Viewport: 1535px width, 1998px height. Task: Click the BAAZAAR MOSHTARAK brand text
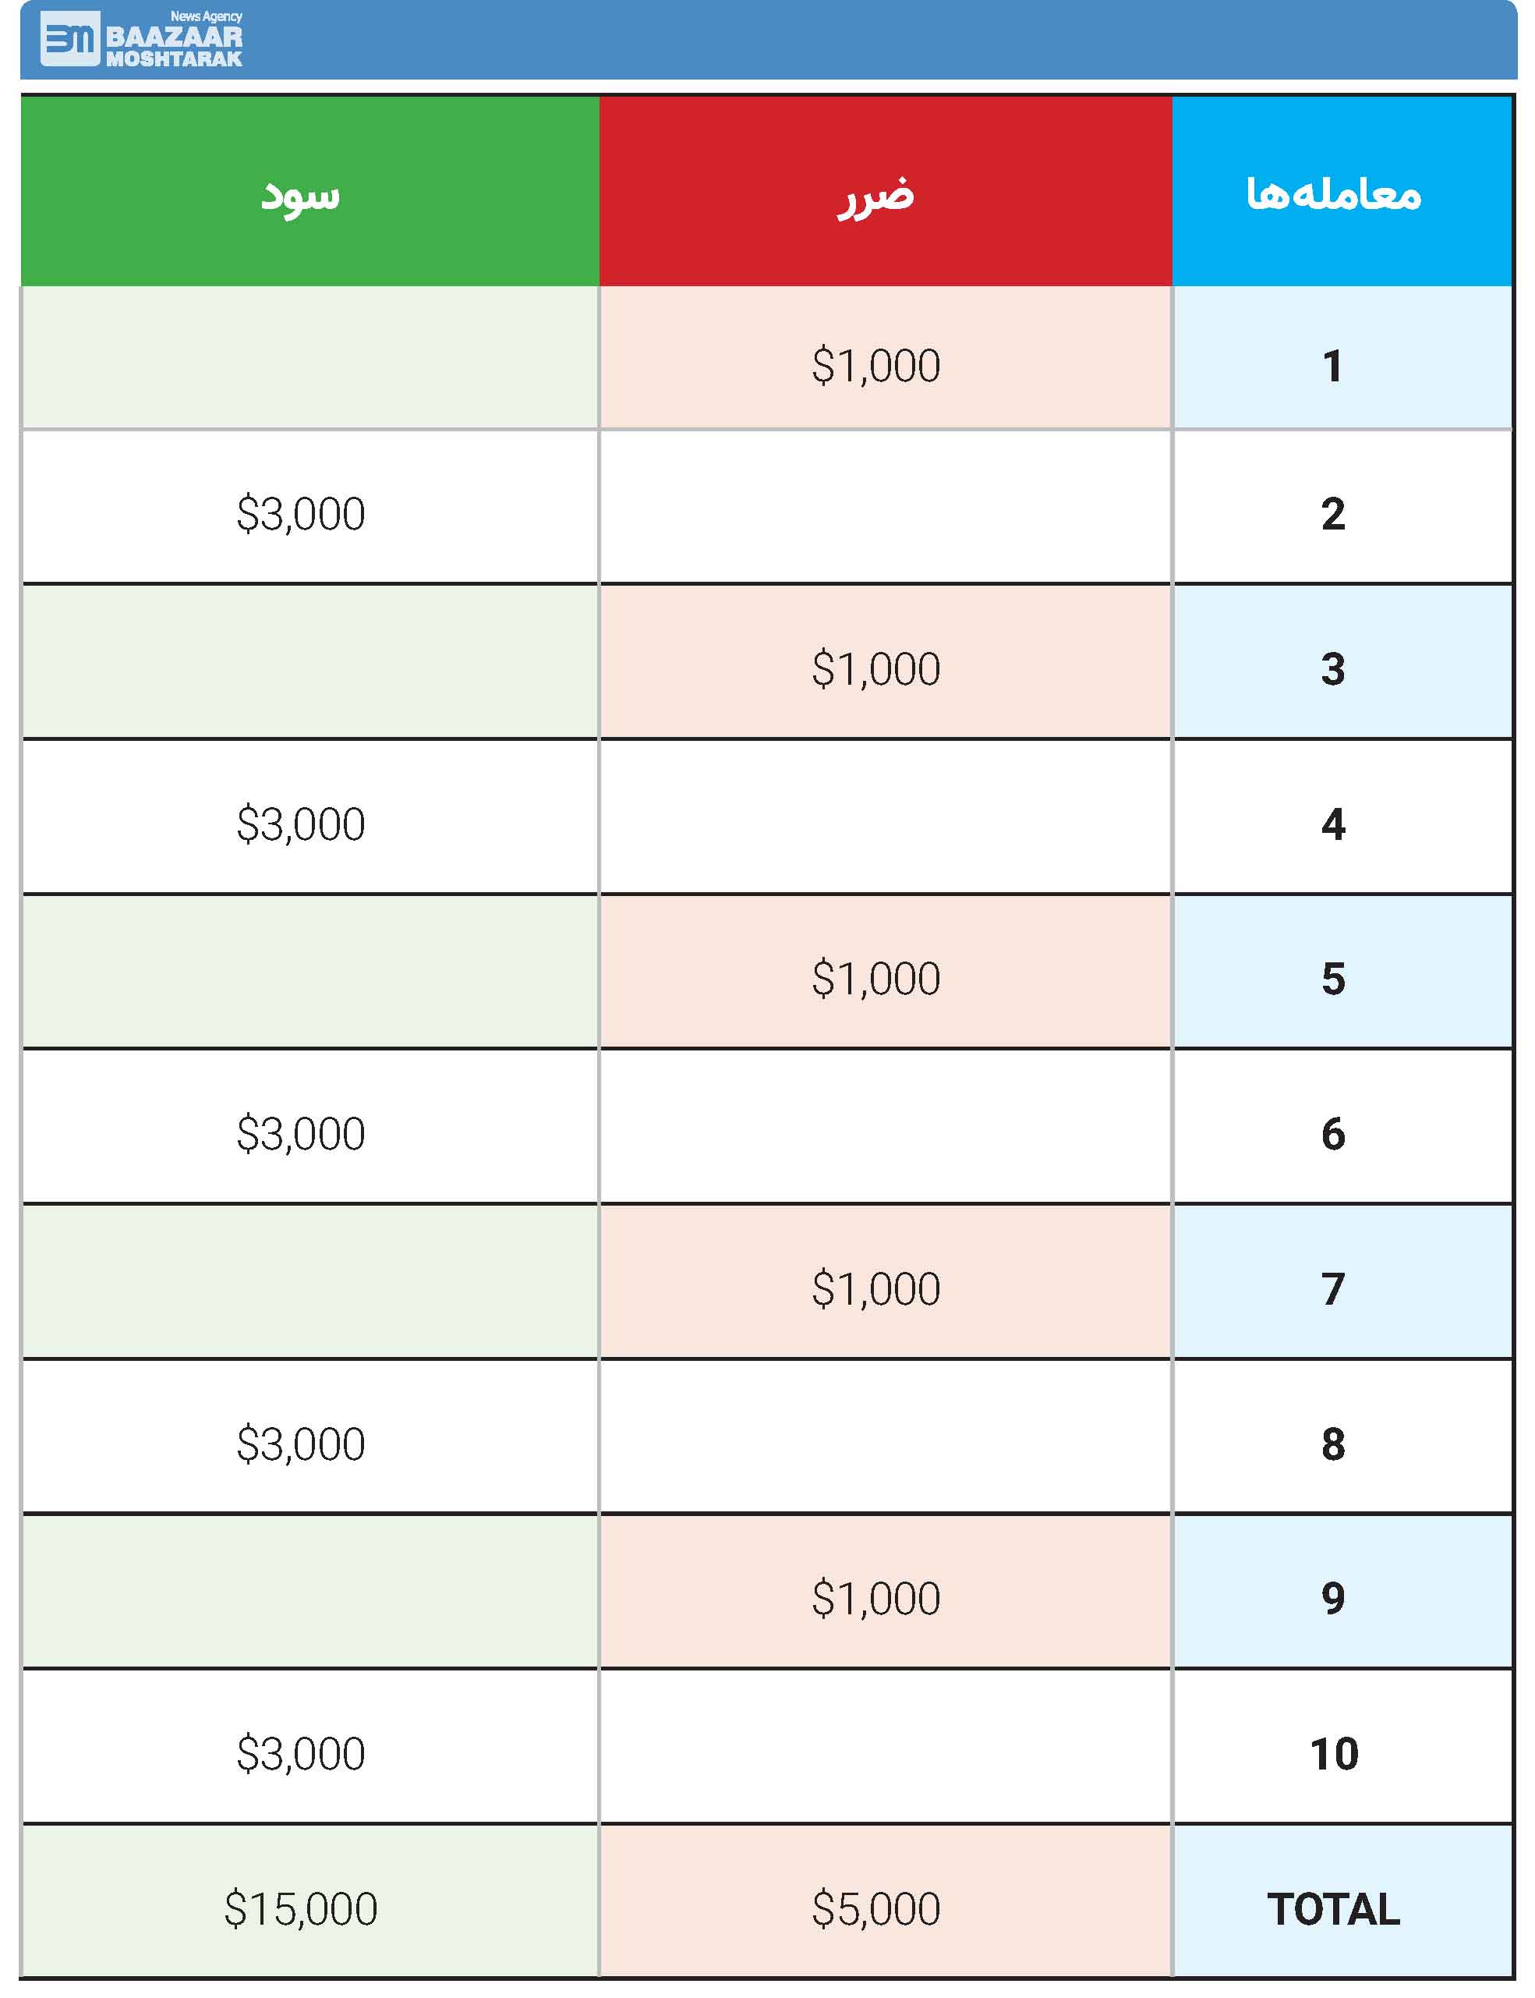(x=174, y=47)
